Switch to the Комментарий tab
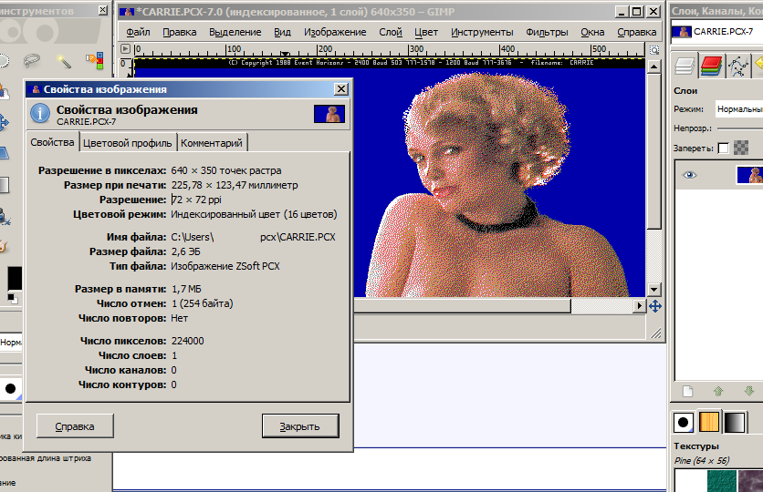Viewport: 763px width, 492px height. [212, 143]
